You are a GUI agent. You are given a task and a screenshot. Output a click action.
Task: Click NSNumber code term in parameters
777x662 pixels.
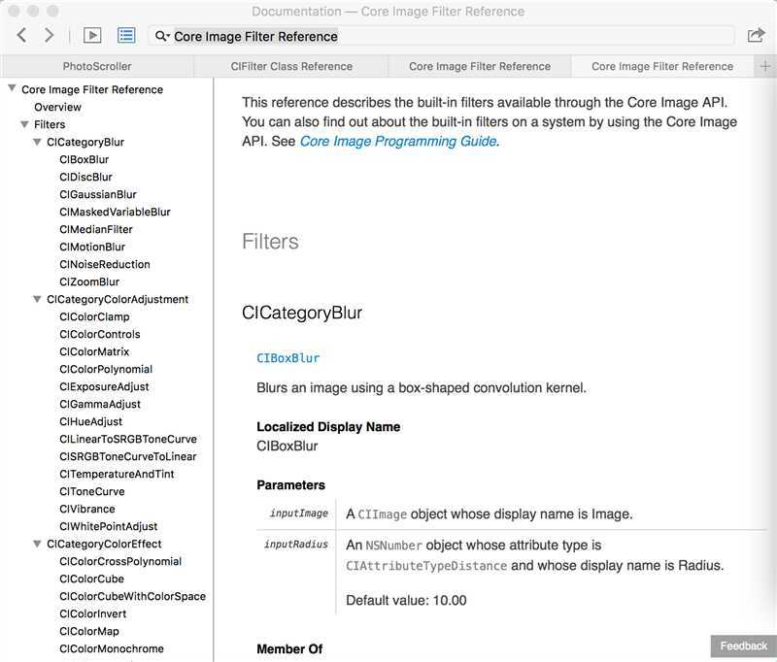(x=393, y=546)
